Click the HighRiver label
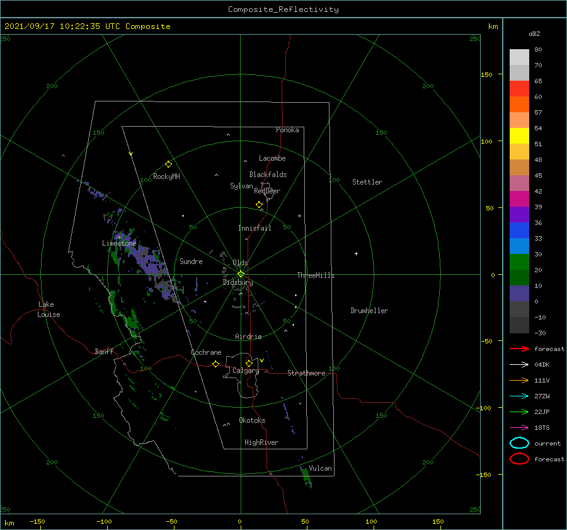Screen dimensions: 567x530 pos(261,442)
